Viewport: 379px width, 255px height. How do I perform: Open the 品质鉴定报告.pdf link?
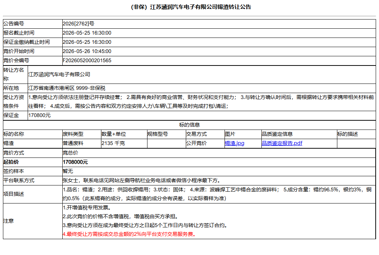click(x=282, y=143)
